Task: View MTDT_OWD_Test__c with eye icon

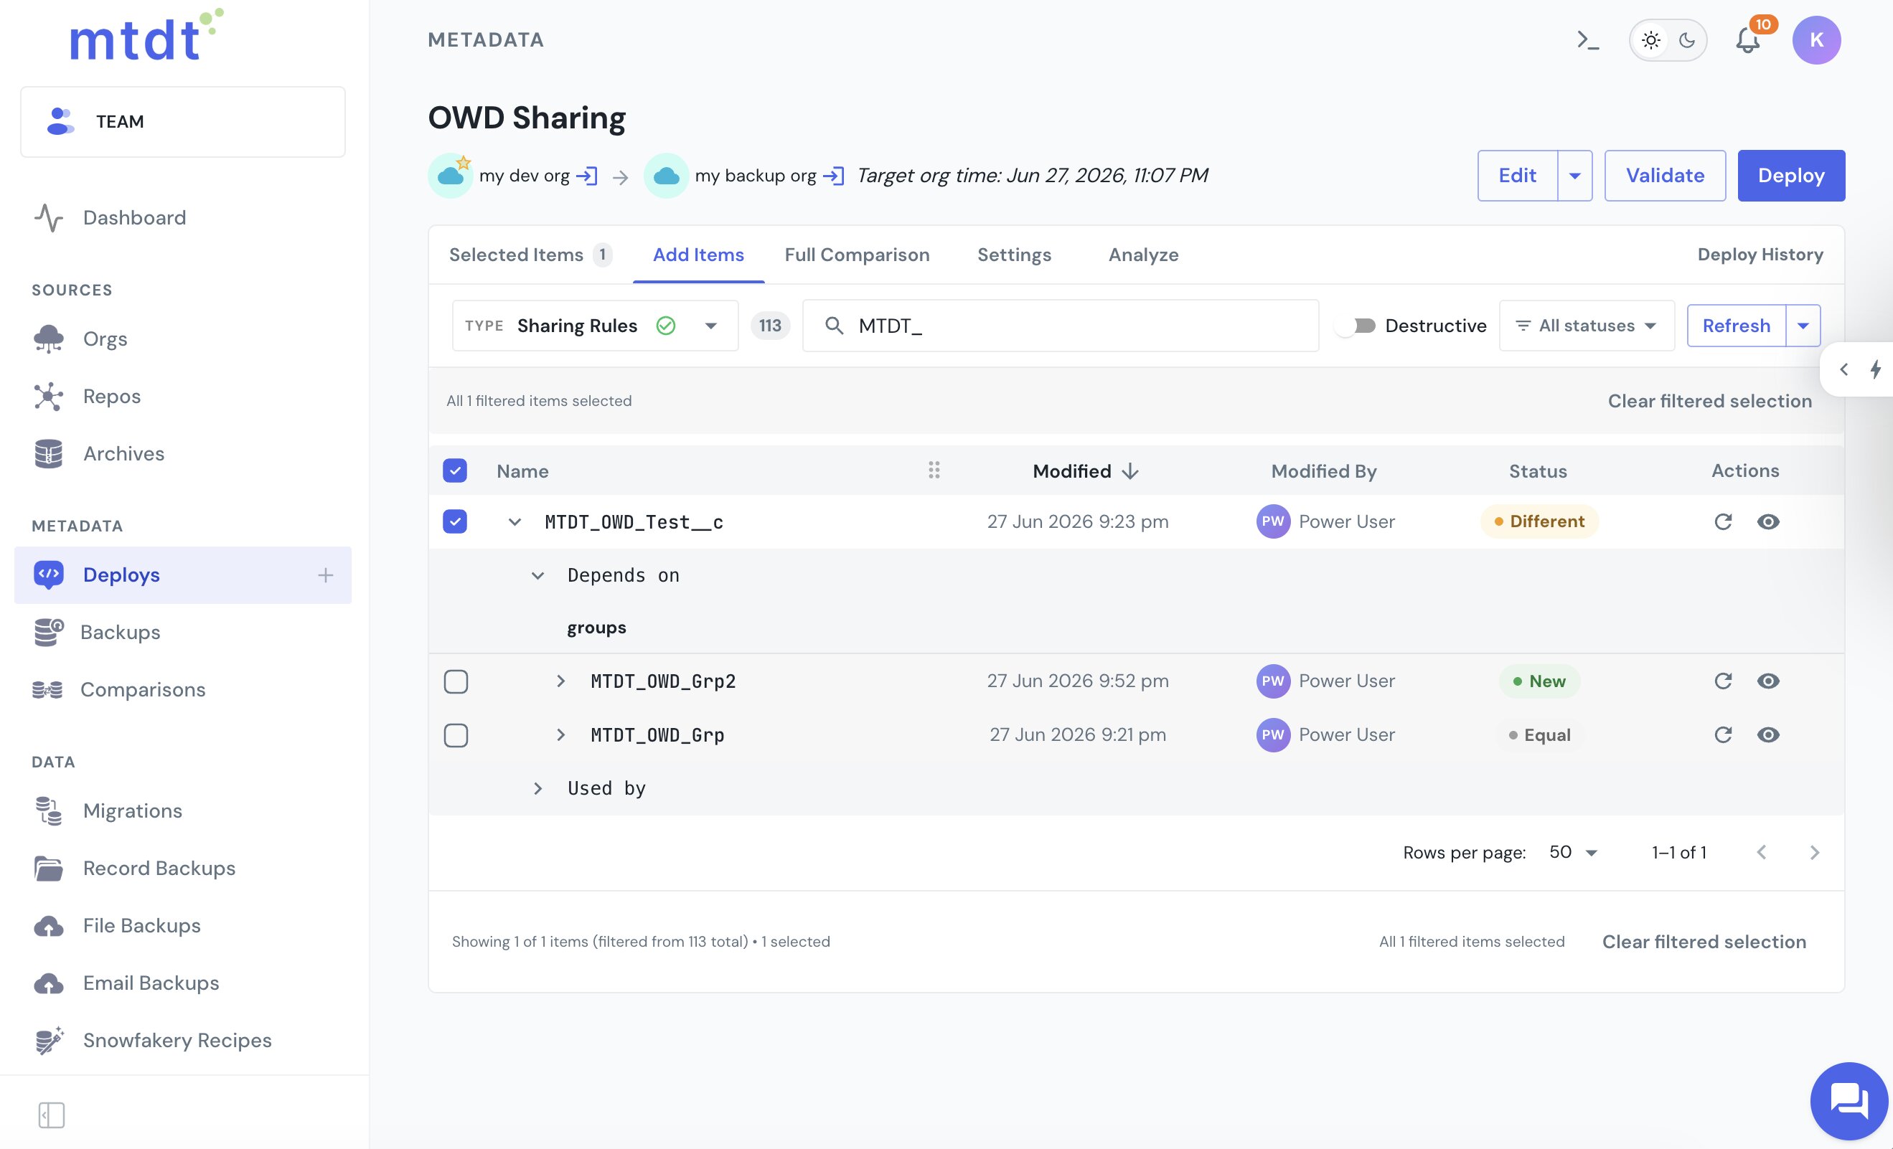Action: [x=1767, y=521]
